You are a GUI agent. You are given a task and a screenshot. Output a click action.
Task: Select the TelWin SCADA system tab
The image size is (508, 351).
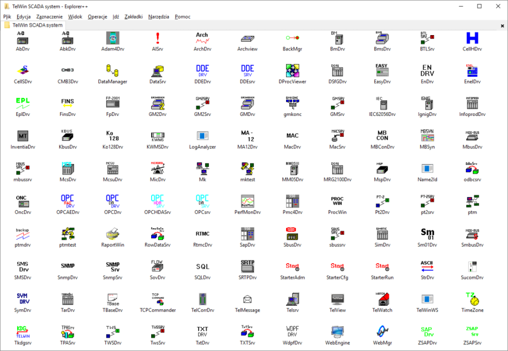pos(34,25)
